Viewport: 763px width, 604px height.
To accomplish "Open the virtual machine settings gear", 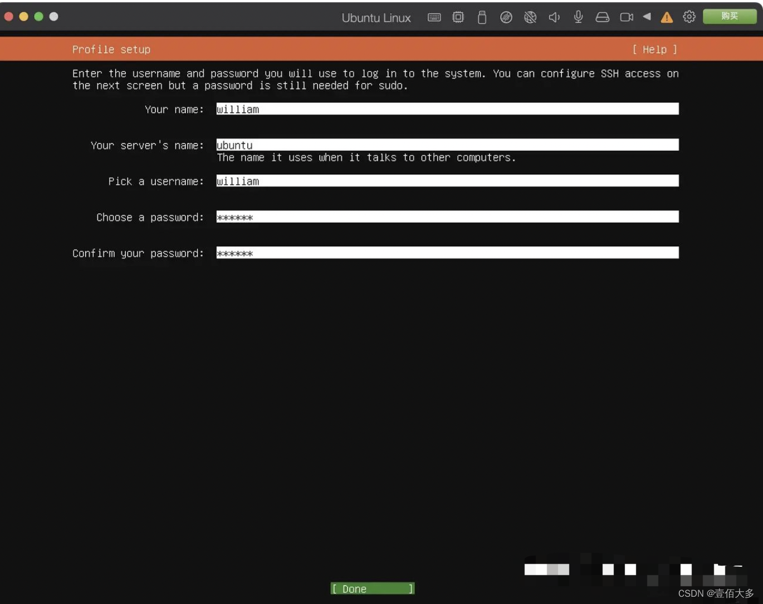I will pos(689,17).
